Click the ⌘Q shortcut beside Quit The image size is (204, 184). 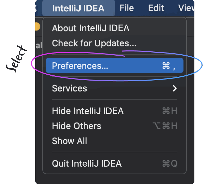[170, 163]
